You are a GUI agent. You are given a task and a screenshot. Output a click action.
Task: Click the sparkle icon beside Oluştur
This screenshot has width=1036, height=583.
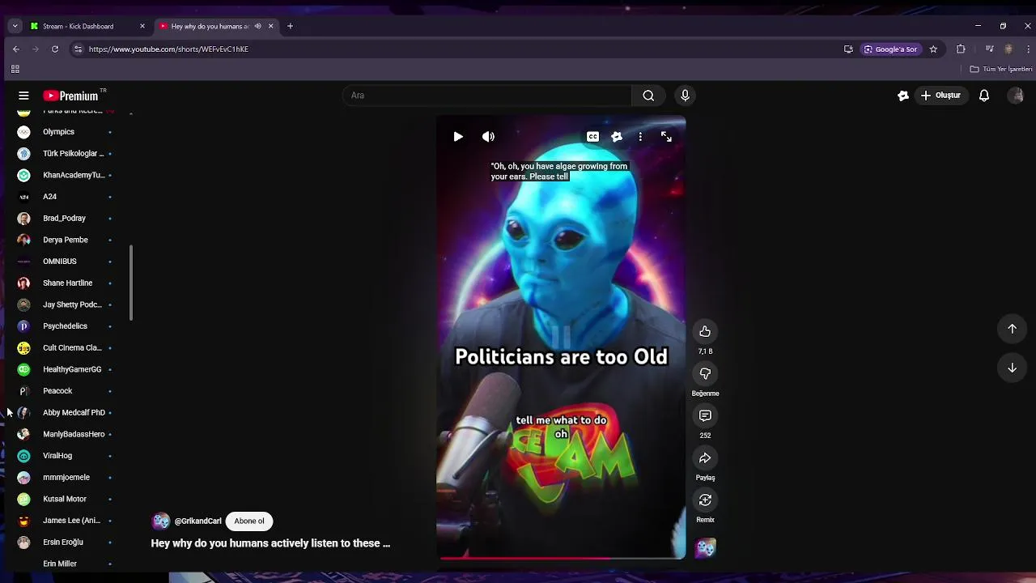pos(903,96)
